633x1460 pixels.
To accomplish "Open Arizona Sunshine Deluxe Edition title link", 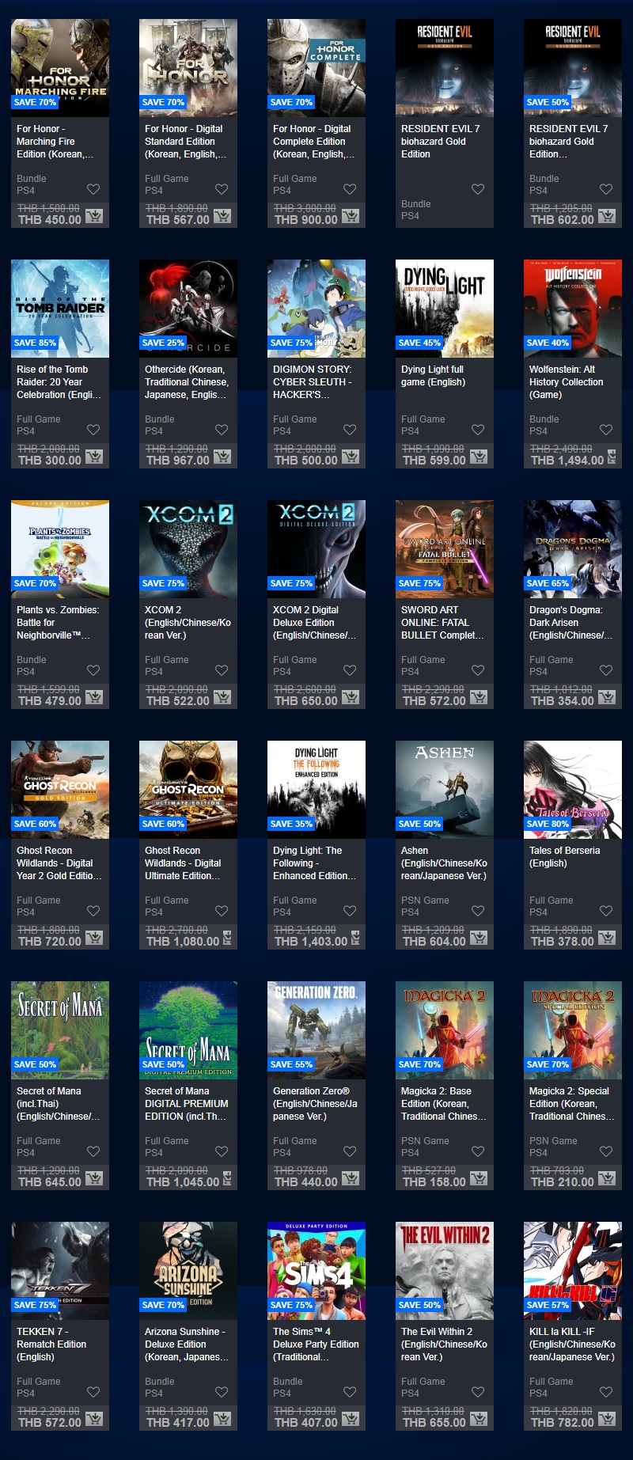I will (185, 1344).
